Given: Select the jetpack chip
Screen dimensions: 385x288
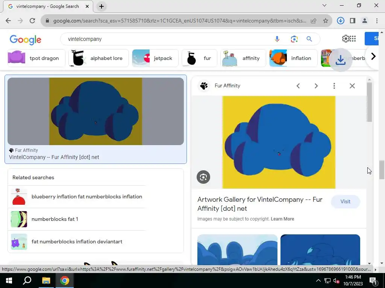Looking at the screenshot, I should coord(155,58).
